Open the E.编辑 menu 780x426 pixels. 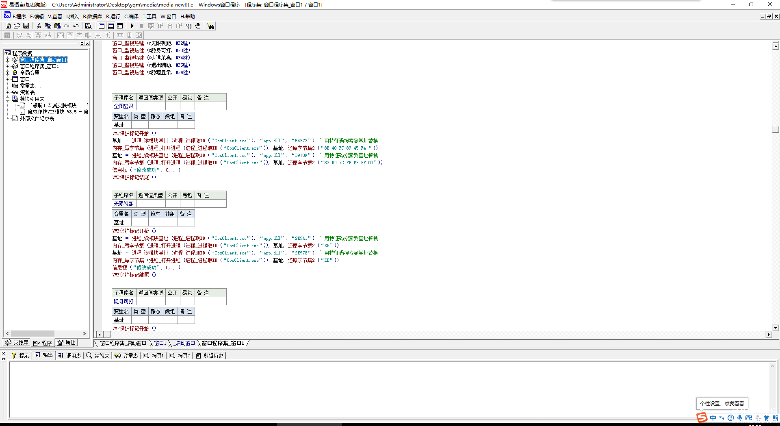tap(37, 17)
